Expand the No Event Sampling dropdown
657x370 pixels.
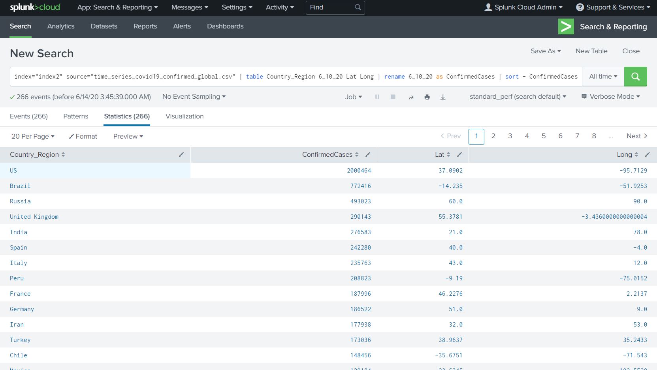click(x=194, y=96)
